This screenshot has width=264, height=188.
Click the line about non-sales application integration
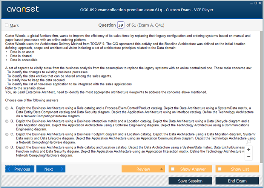[x=69, y=84]
